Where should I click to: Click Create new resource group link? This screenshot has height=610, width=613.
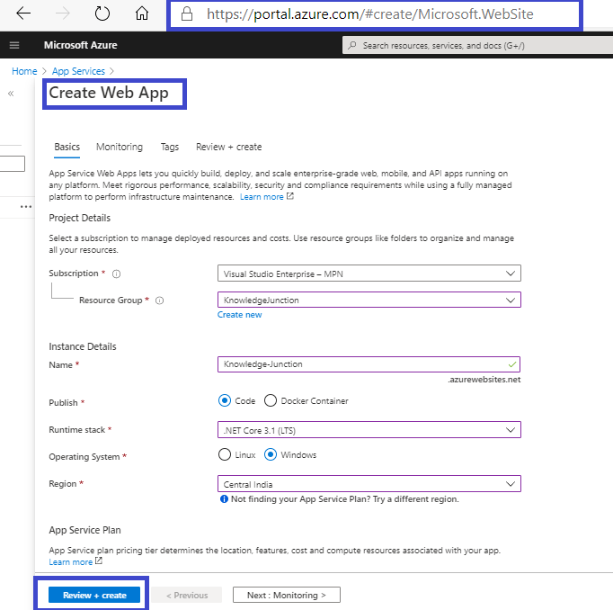click(x=240, y=315)
